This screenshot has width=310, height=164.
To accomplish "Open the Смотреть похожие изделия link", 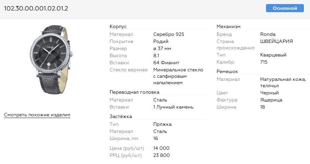I will click(x=37, y=115).
